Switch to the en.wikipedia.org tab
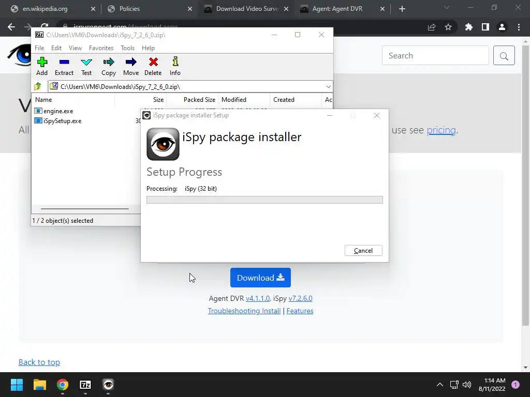 click(45, 9)
